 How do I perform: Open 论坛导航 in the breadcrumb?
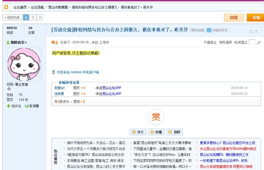click(38, 7)
